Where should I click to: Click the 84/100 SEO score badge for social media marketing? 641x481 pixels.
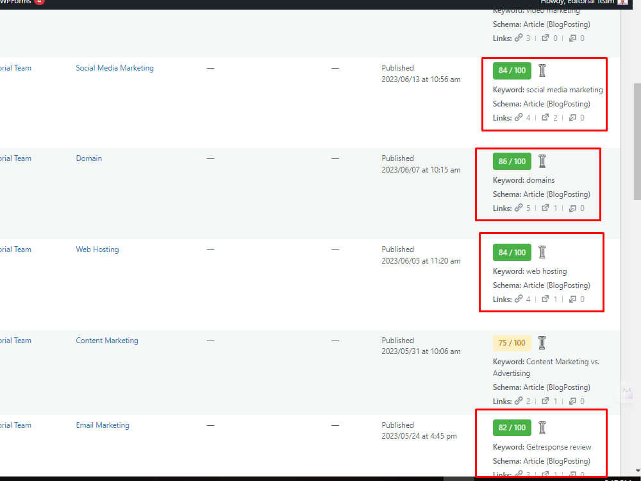point(512,71)
